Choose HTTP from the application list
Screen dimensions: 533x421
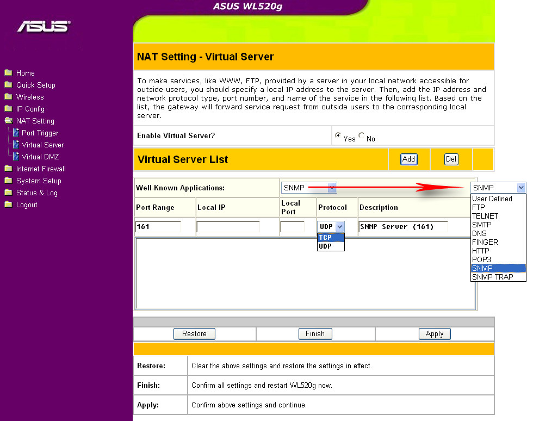tap(498, 251)
